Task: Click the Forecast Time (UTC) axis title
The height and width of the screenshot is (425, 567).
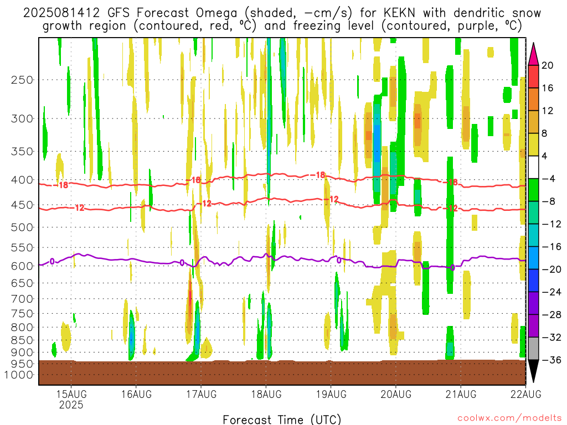Action: (x=282, y=419)
